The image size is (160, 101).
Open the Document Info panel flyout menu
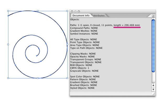coord(153,16)
